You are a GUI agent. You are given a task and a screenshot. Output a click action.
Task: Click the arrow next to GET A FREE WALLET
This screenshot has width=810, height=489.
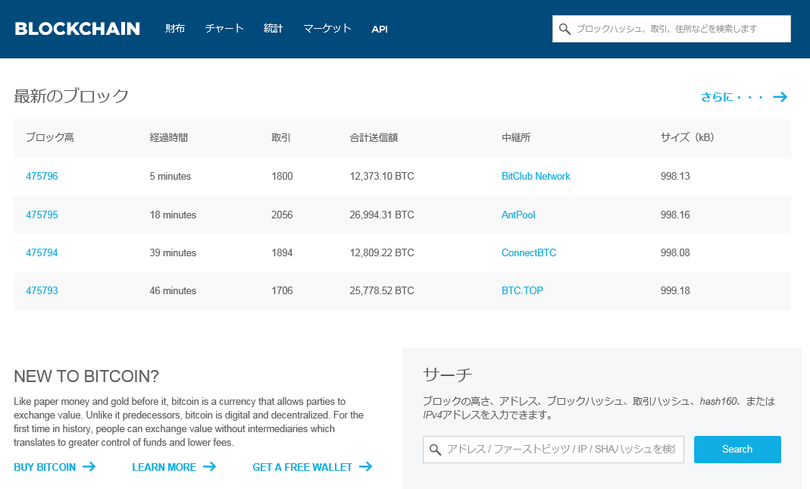click(365, 467)
